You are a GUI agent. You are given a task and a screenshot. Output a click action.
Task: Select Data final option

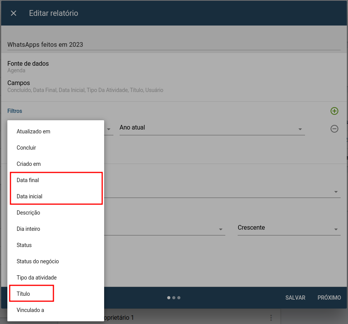(x=56, y=180)
